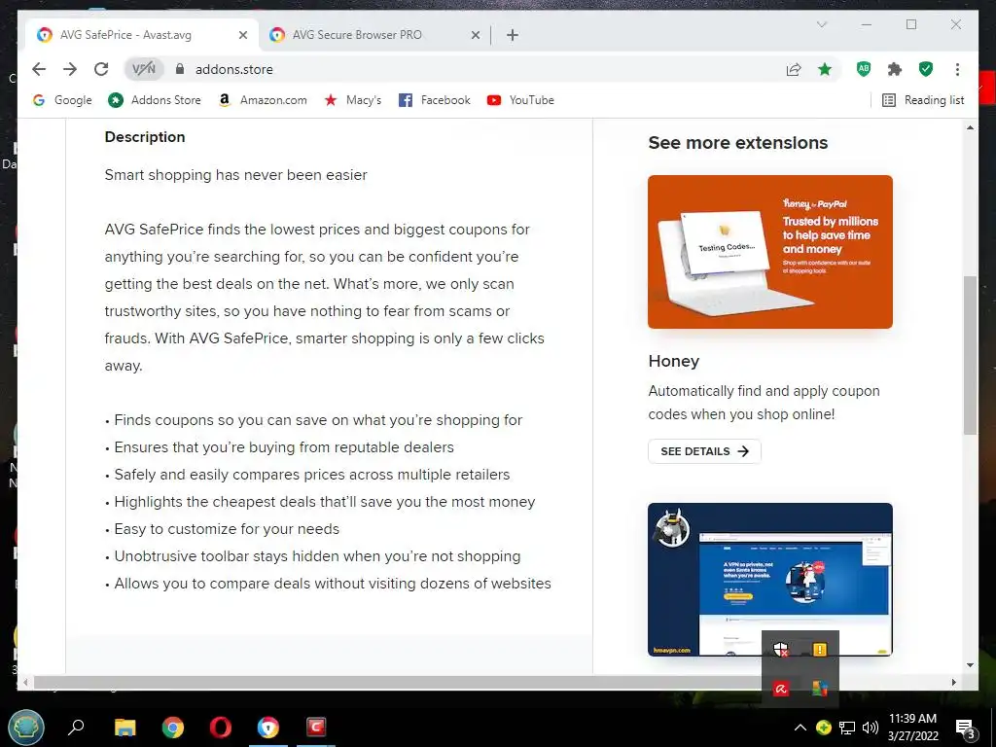Reload the addons.store page
Screen dimensions: 996x747
[101, 69]
